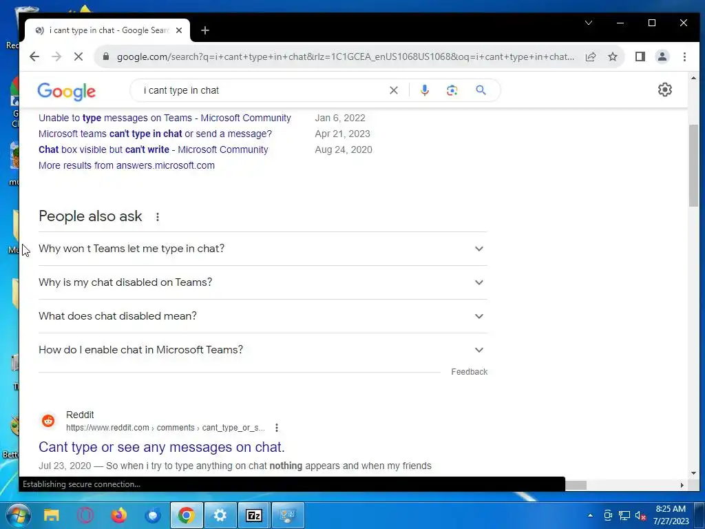Click scroll up arrow on page scrollbar
The image size is (705, 529).
[693, 78]
